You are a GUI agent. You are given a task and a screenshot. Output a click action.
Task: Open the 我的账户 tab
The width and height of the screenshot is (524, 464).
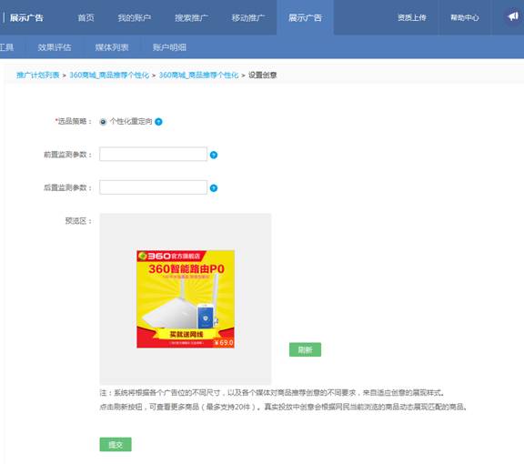[134, 17]
